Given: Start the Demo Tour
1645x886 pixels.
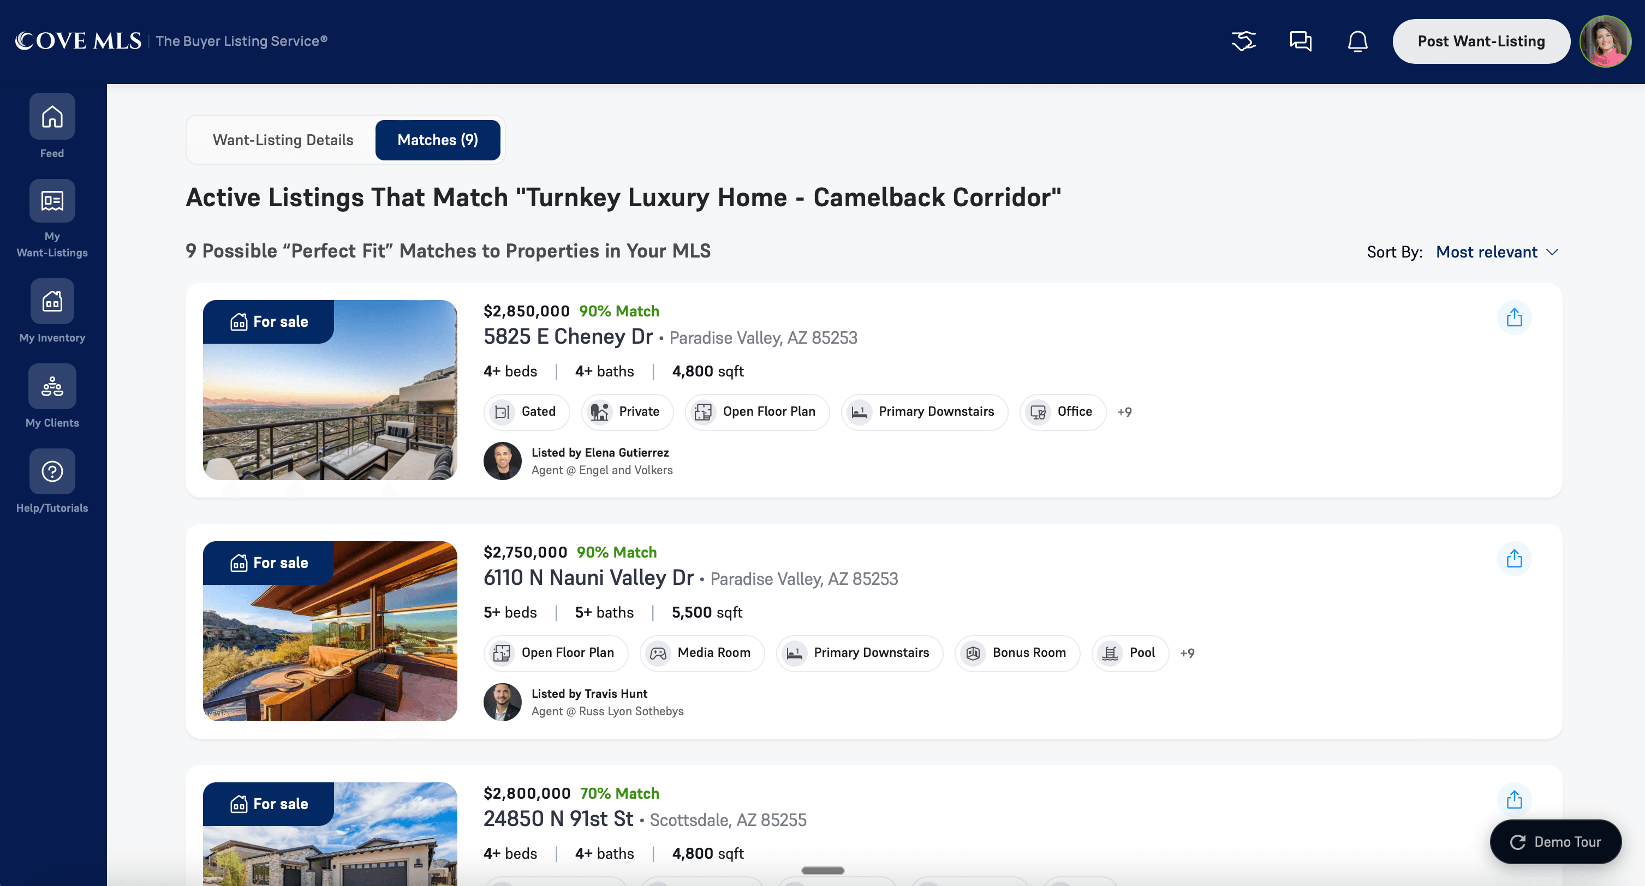Looking at the screenshot, I should (x=1555, y=841).
